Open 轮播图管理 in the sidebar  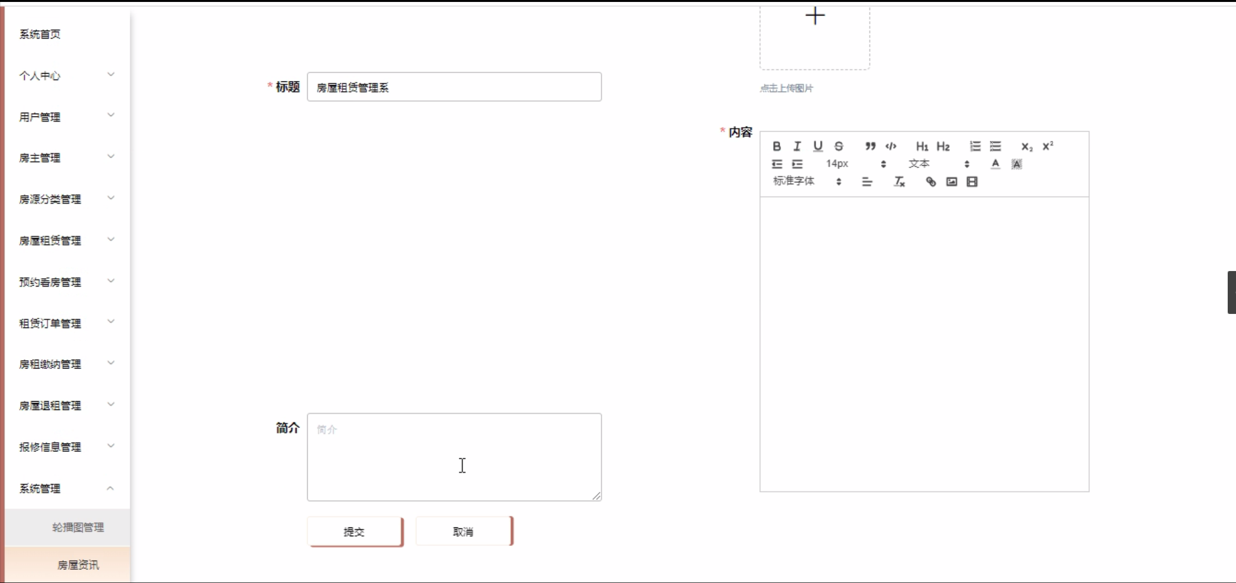tap(78, 527)
